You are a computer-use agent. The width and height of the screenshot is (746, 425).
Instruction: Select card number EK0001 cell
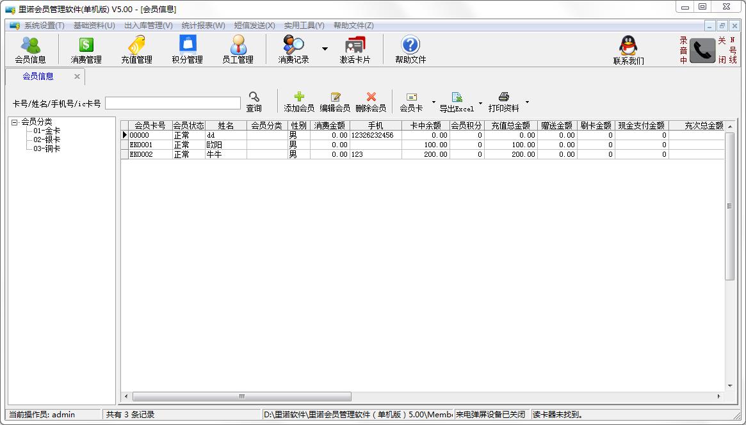(x=150, y=145)
